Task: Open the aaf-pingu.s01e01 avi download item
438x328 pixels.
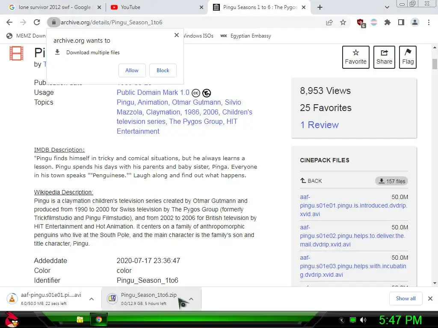Action: [46, 299]
